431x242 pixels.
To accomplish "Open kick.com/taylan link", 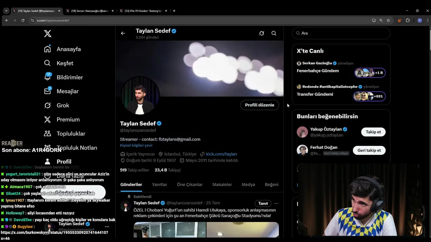I will (221, 154).
